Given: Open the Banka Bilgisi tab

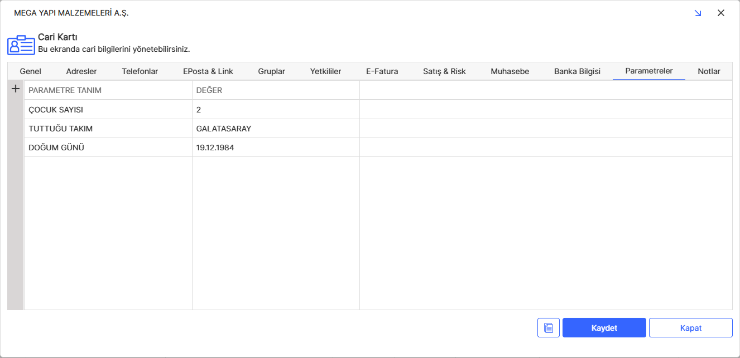Looking at the screenshot, I should coord(577,71).
